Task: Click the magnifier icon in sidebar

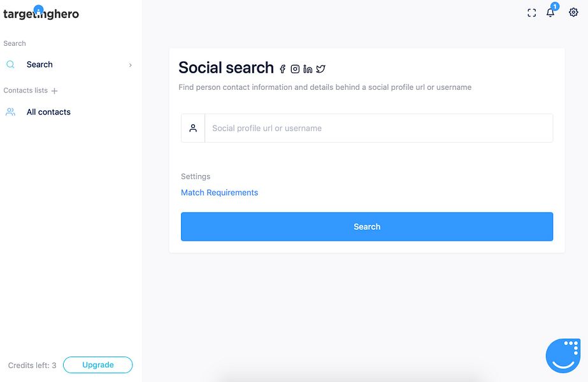Action: click(x=10, y=64)
